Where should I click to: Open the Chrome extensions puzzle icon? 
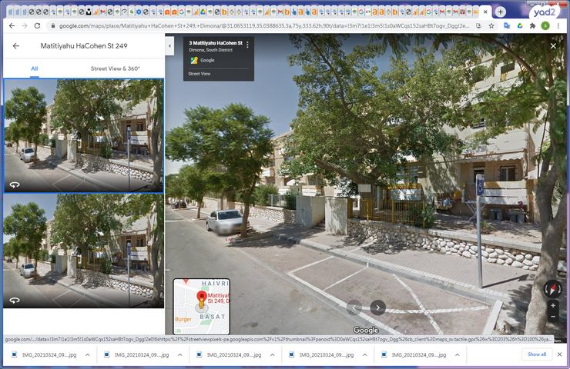[532, 25]
